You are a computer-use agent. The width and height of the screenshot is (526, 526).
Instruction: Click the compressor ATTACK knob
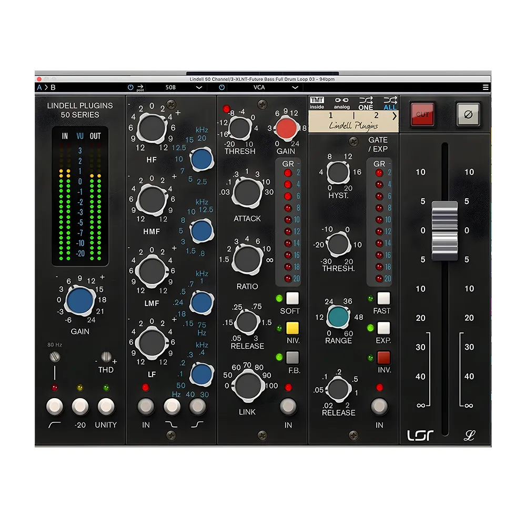click(247, 192)
